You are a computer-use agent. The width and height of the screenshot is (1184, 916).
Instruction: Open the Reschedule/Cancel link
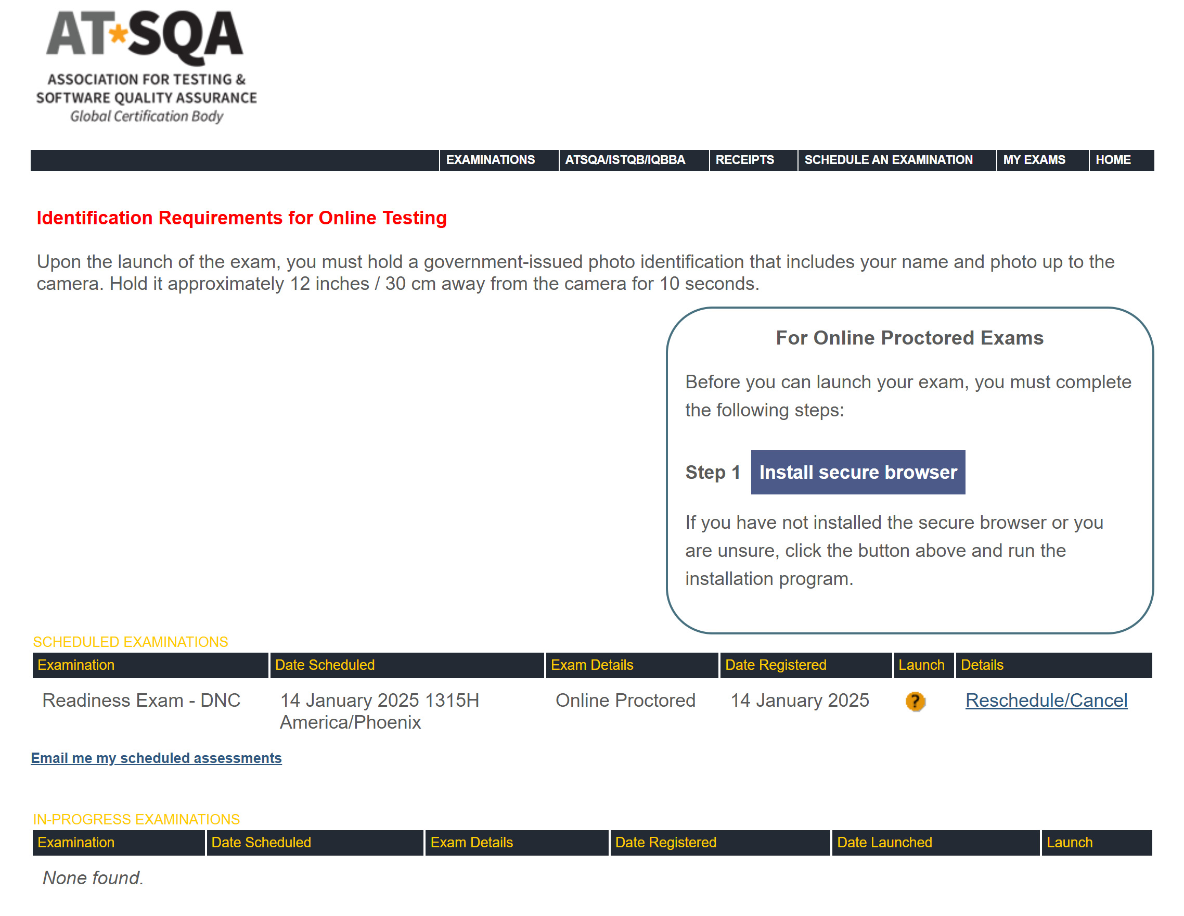(1046, 700)
